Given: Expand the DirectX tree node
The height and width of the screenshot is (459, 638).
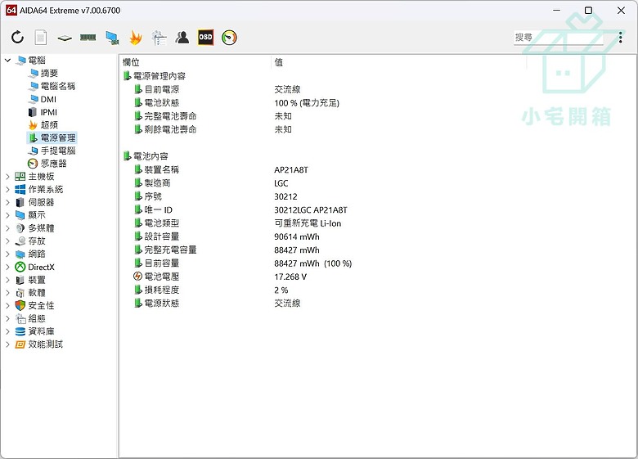Looking at the screenshot, I should [7, 267].
